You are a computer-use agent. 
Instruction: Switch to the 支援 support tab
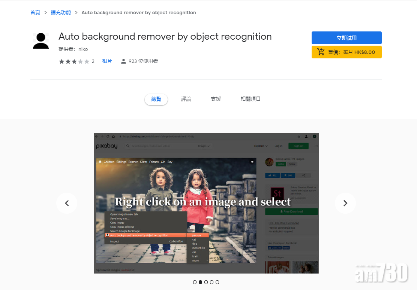click(216, 99)
